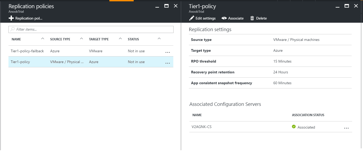Open ellipsis menu for V2AGNK-CS server

(346, 128)
